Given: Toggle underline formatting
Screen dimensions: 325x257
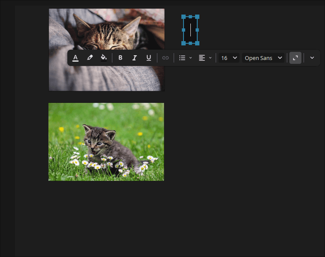Looking at the screenshot, I should [x=149, y=58].
